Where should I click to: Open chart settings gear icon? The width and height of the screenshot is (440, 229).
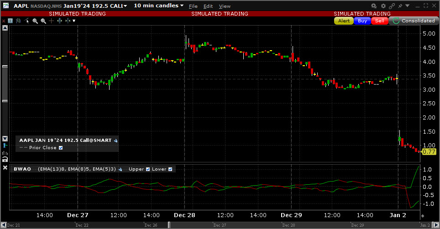pos(383,6)
